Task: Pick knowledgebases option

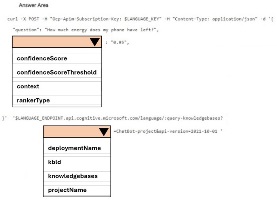Action: (x=77, y=176)
